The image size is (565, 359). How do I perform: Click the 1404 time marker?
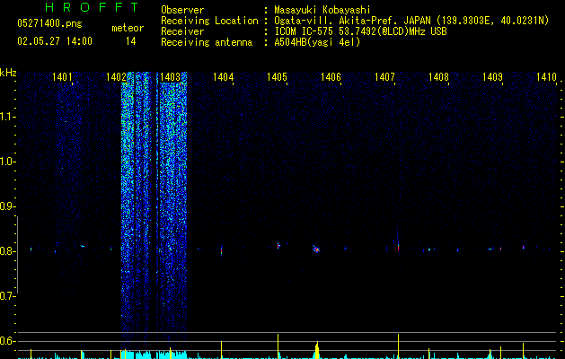tap(224, 77)
